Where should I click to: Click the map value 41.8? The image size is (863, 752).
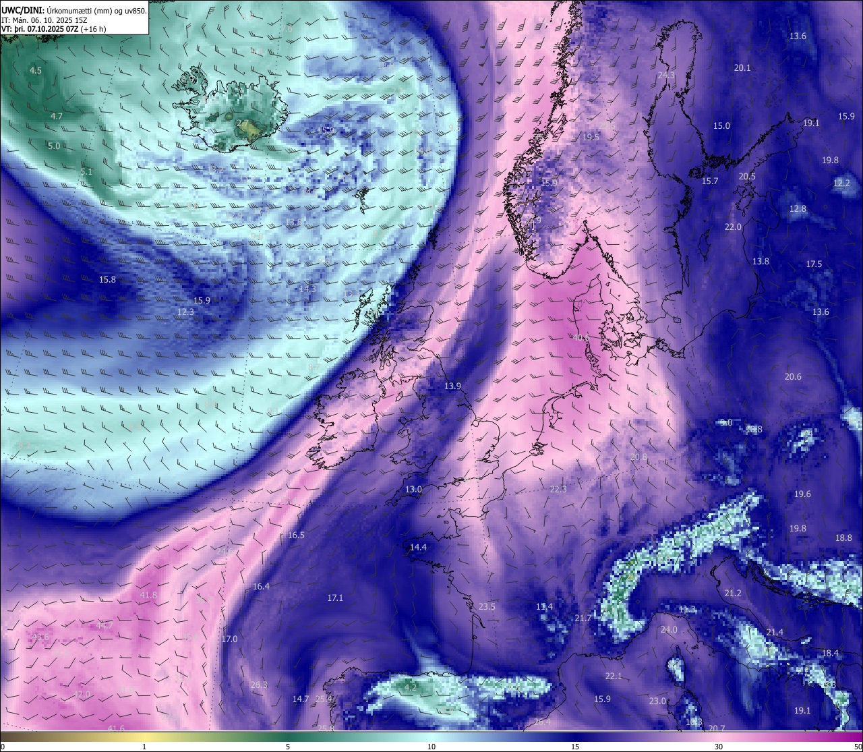coord(148,595)
